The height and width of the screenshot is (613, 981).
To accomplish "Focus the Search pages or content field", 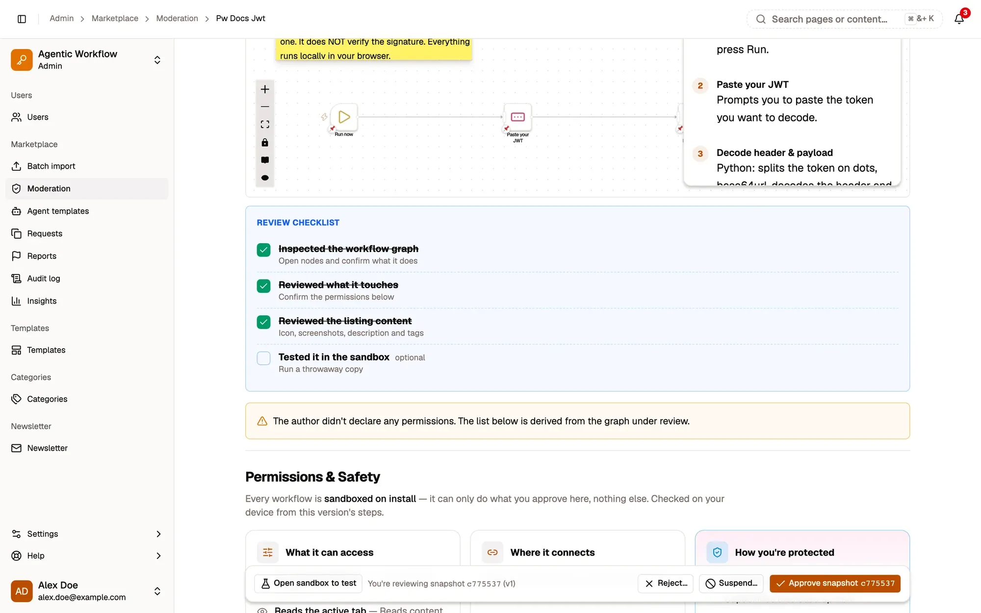I will click(845, 19).
